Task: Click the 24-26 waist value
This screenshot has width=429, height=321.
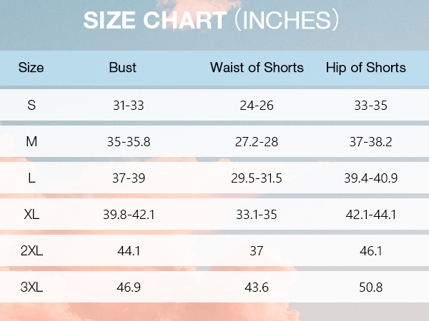Action: [x=257, y=106]
